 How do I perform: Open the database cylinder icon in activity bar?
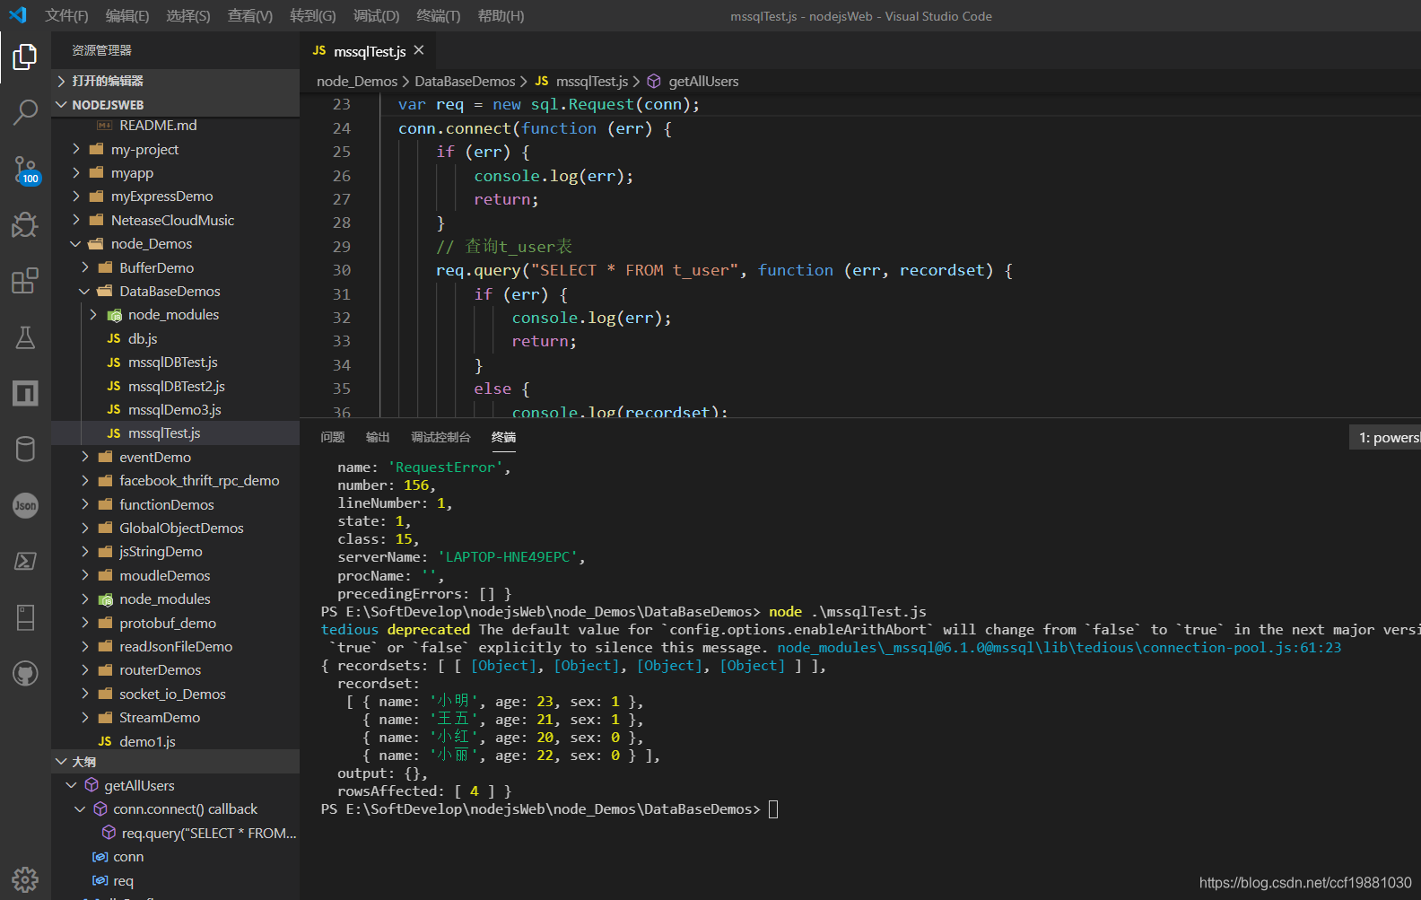pos(25,449)
